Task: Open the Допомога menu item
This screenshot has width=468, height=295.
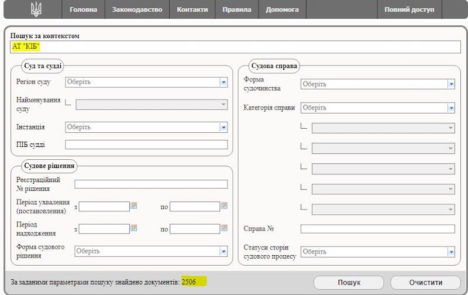Action: (282, 10)
